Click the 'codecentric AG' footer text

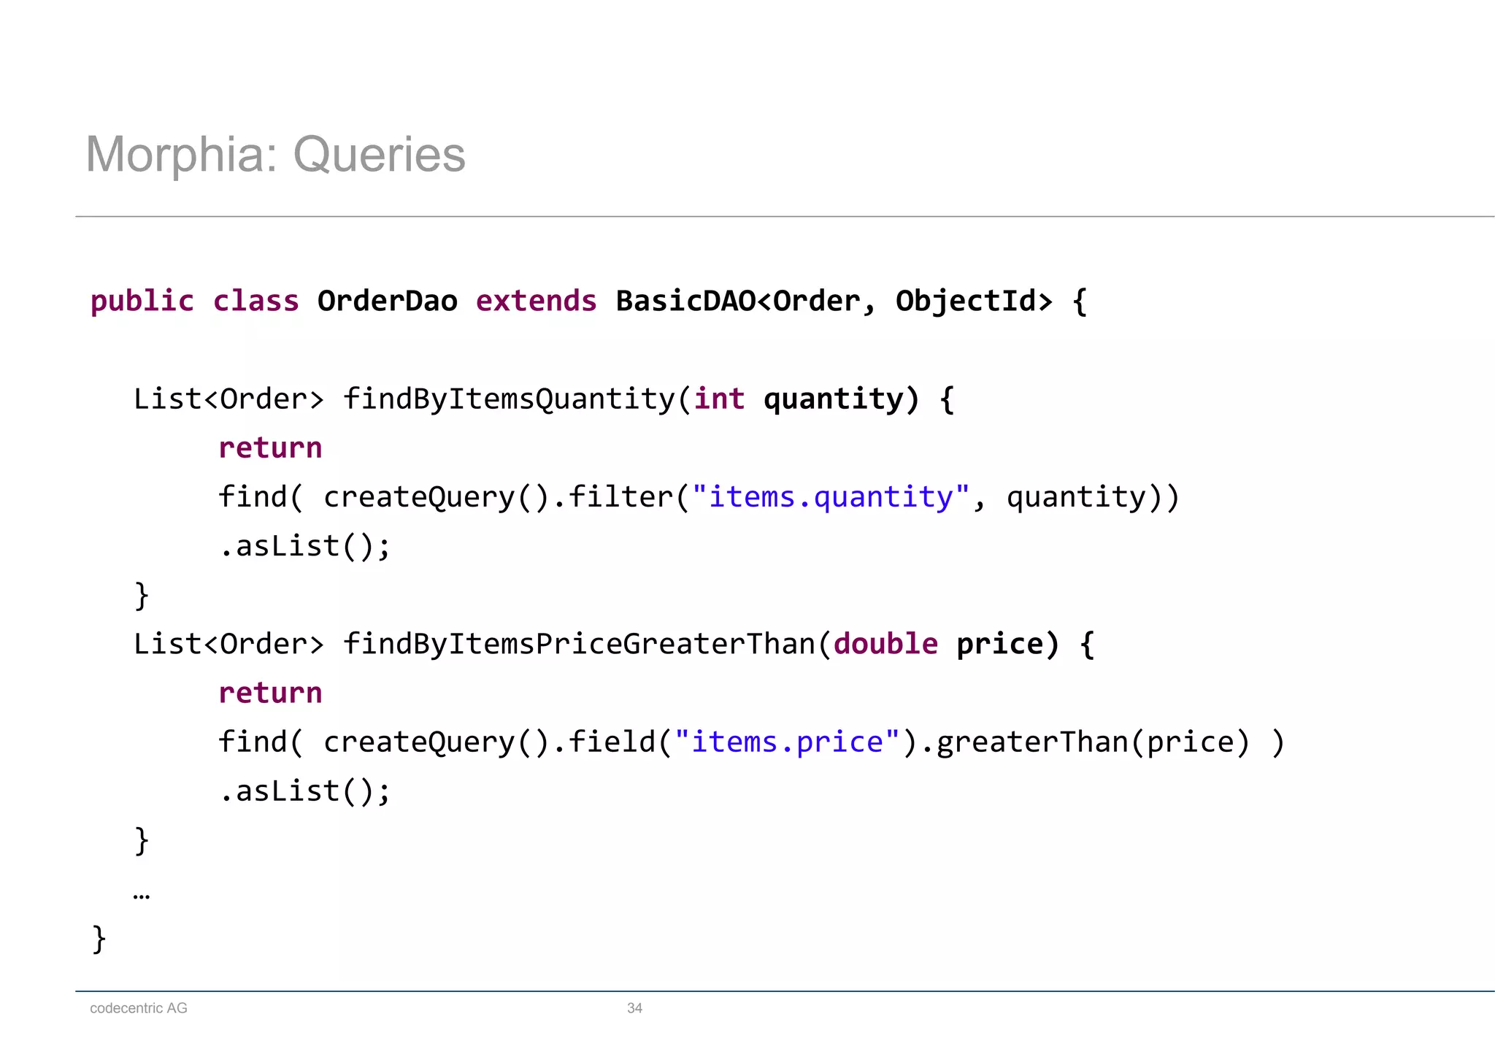(x=139, y=1008)
